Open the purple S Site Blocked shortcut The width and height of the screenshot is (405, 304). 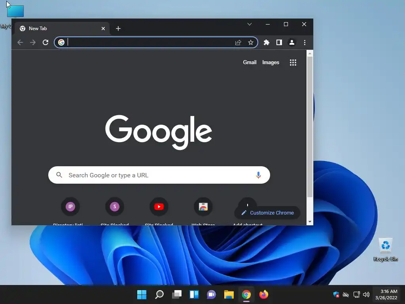[x=114, y=207]
